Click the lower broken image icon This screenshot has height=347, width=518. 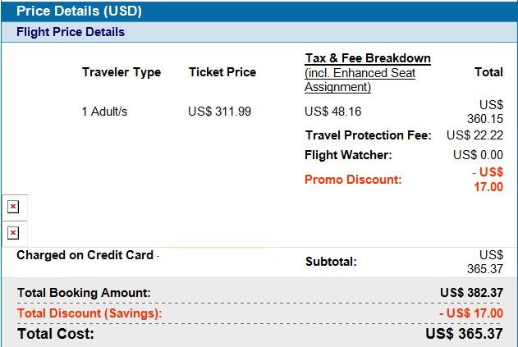click(13, 233)
